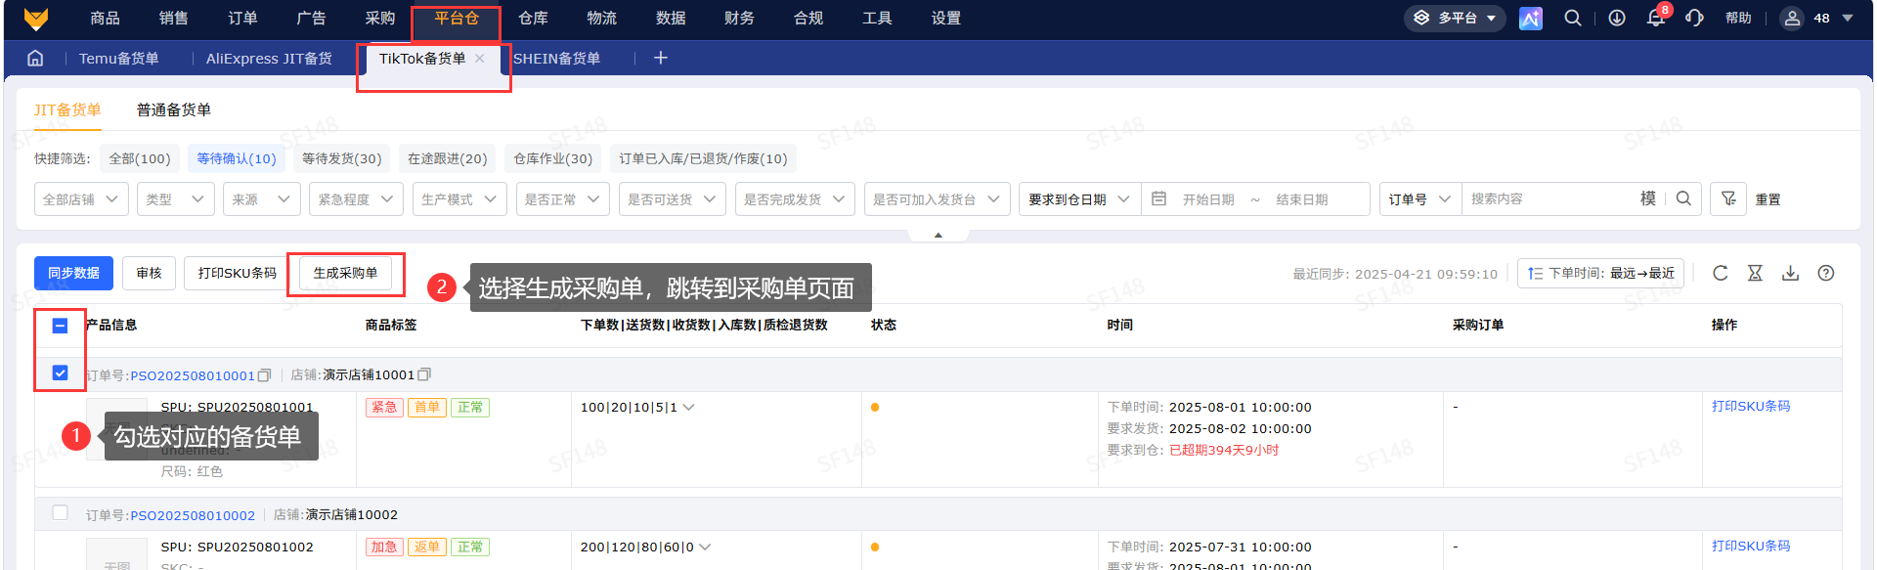Open the 紧急程度 dropdown

click(356, 198)
